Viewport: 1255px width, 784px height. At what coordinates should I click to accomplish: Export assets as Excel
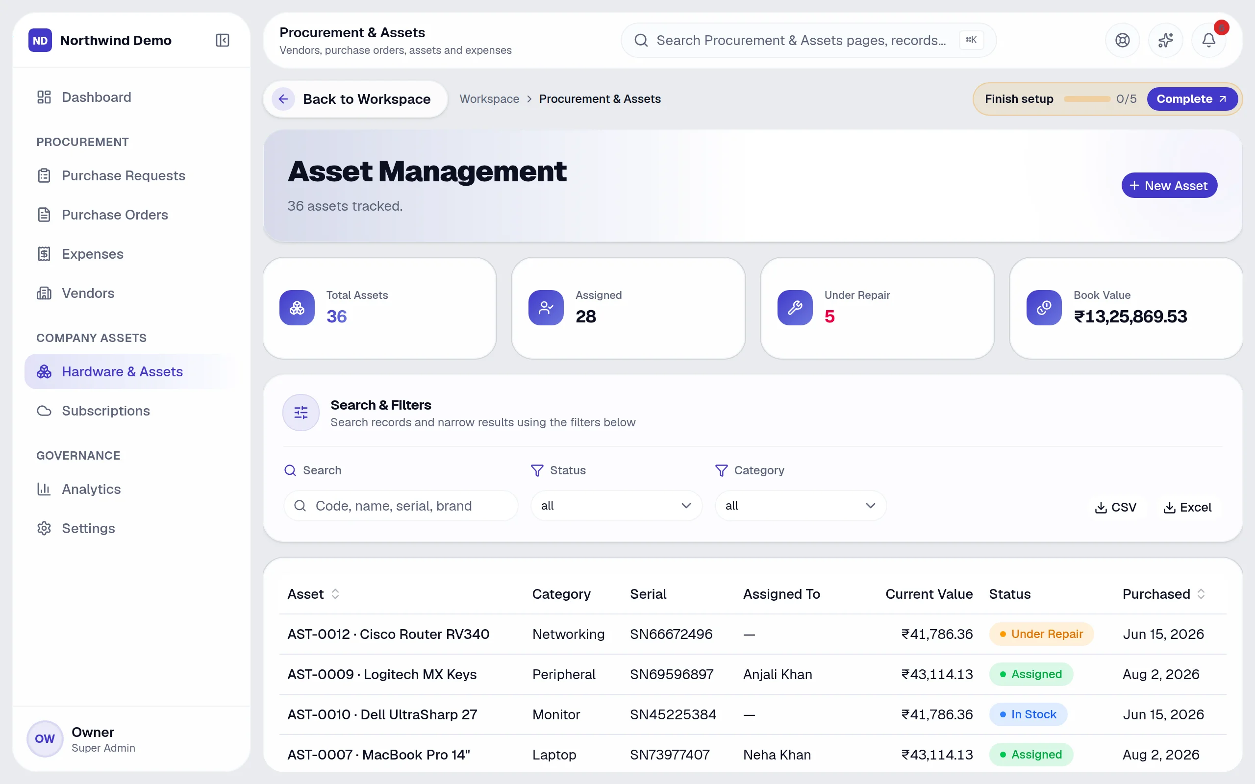tap(1187, 507)
